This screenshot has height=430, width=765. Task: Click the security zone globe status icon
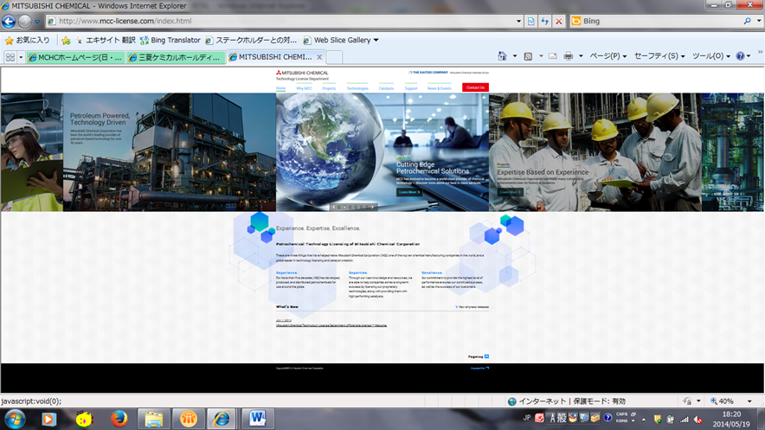tap(511, 401)
